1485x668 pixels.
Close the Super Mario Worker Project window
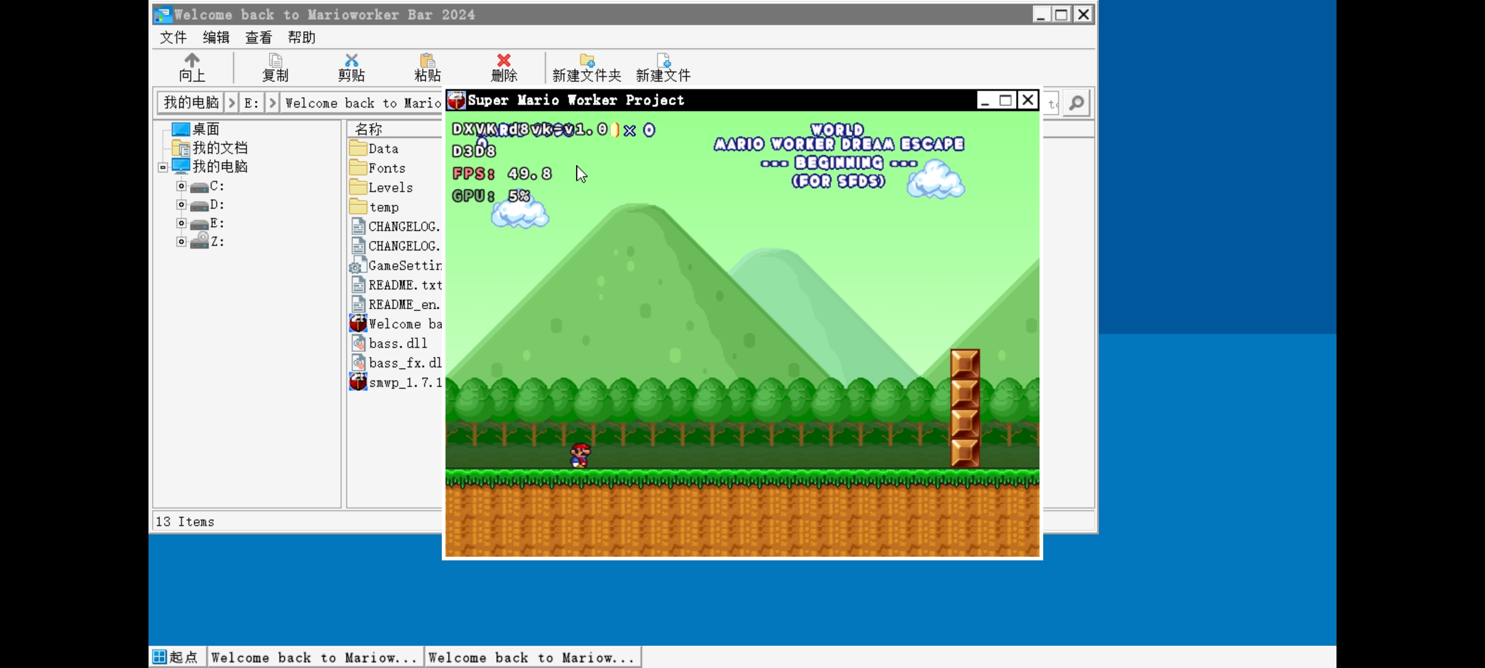[1028, 100]
